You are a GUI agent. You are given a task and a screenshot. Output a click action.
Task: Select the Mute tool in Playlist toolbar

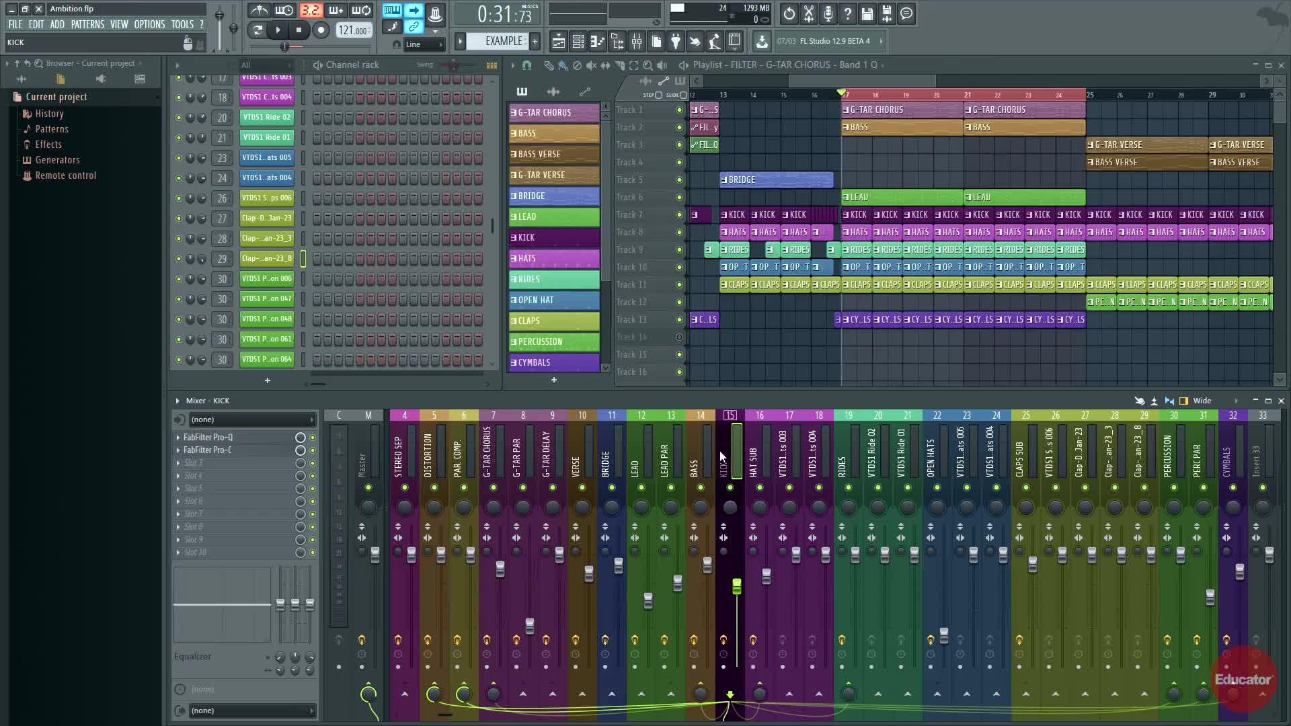tap(591, 65)
